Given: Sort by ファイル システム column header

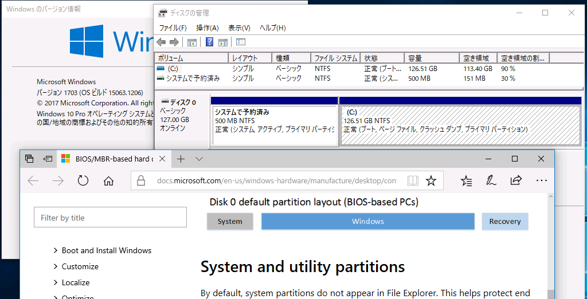Looking at the screenshot, I should (x=335, y=58).
